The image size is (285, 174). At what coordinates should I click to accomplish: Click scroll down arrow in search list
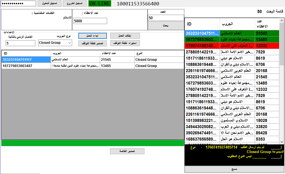click(x=281, y=142)
